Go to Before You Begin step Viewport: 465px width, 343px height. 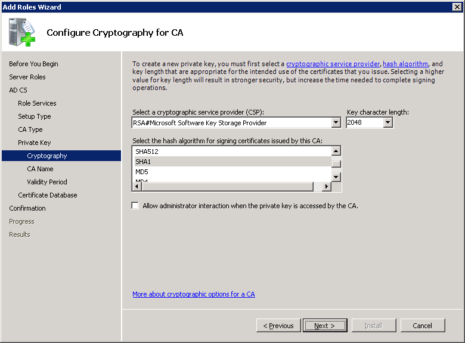[x=33, y=64]
